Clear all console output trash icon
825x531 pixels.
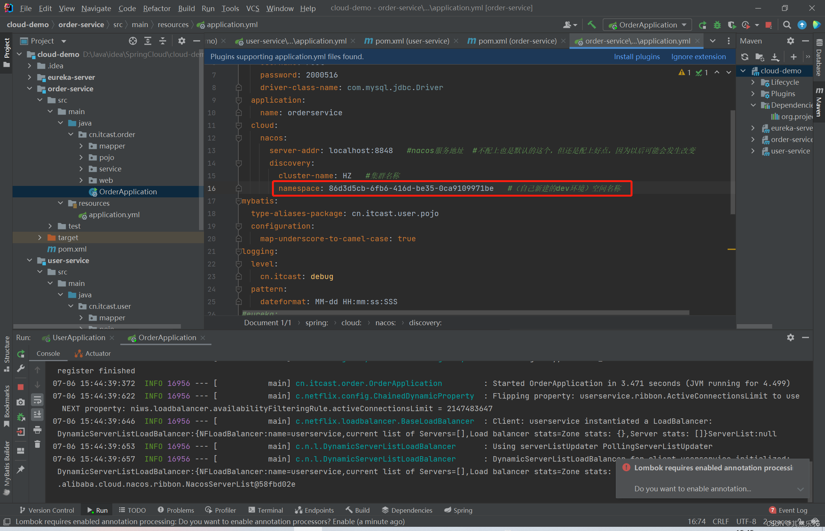tap(37, 444)
